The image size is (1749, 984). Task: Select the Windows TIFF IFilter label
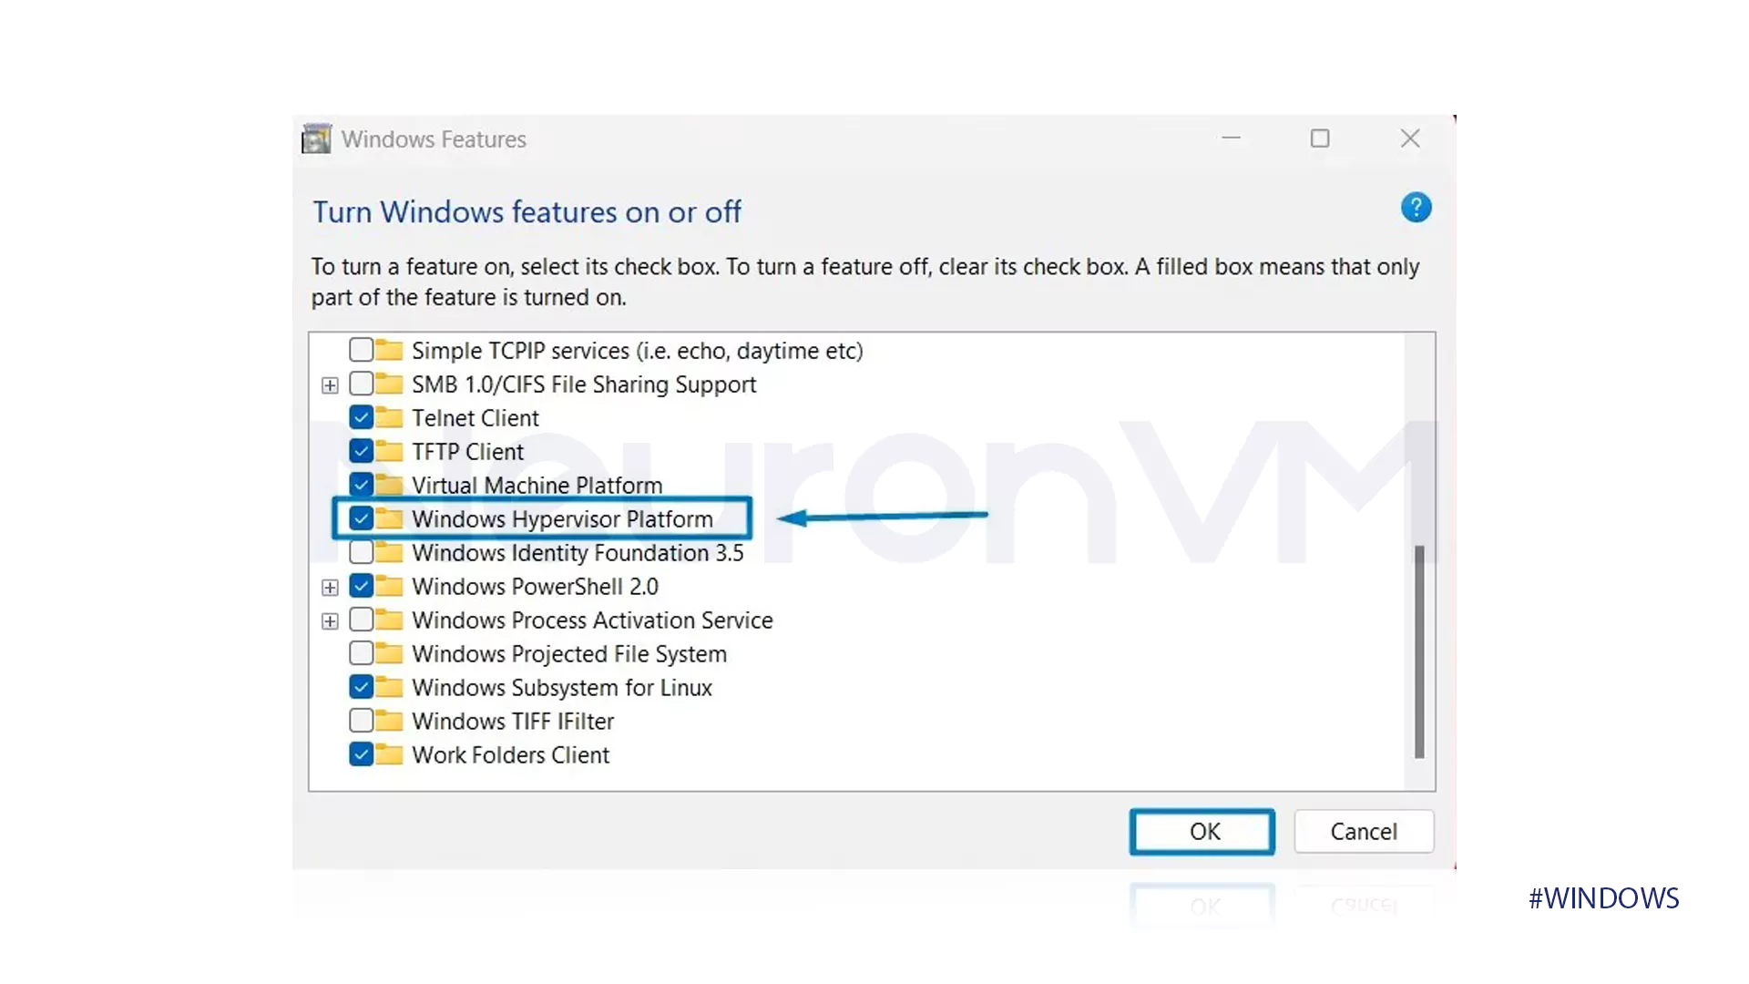(513, 722)
